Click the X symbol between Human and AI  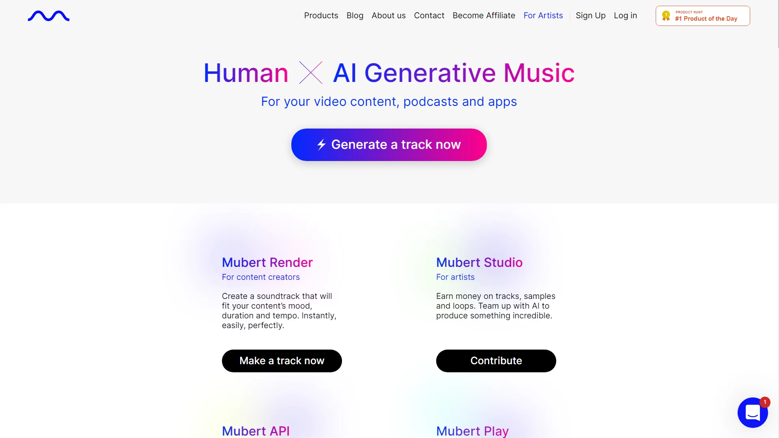[x=311, y=72]
